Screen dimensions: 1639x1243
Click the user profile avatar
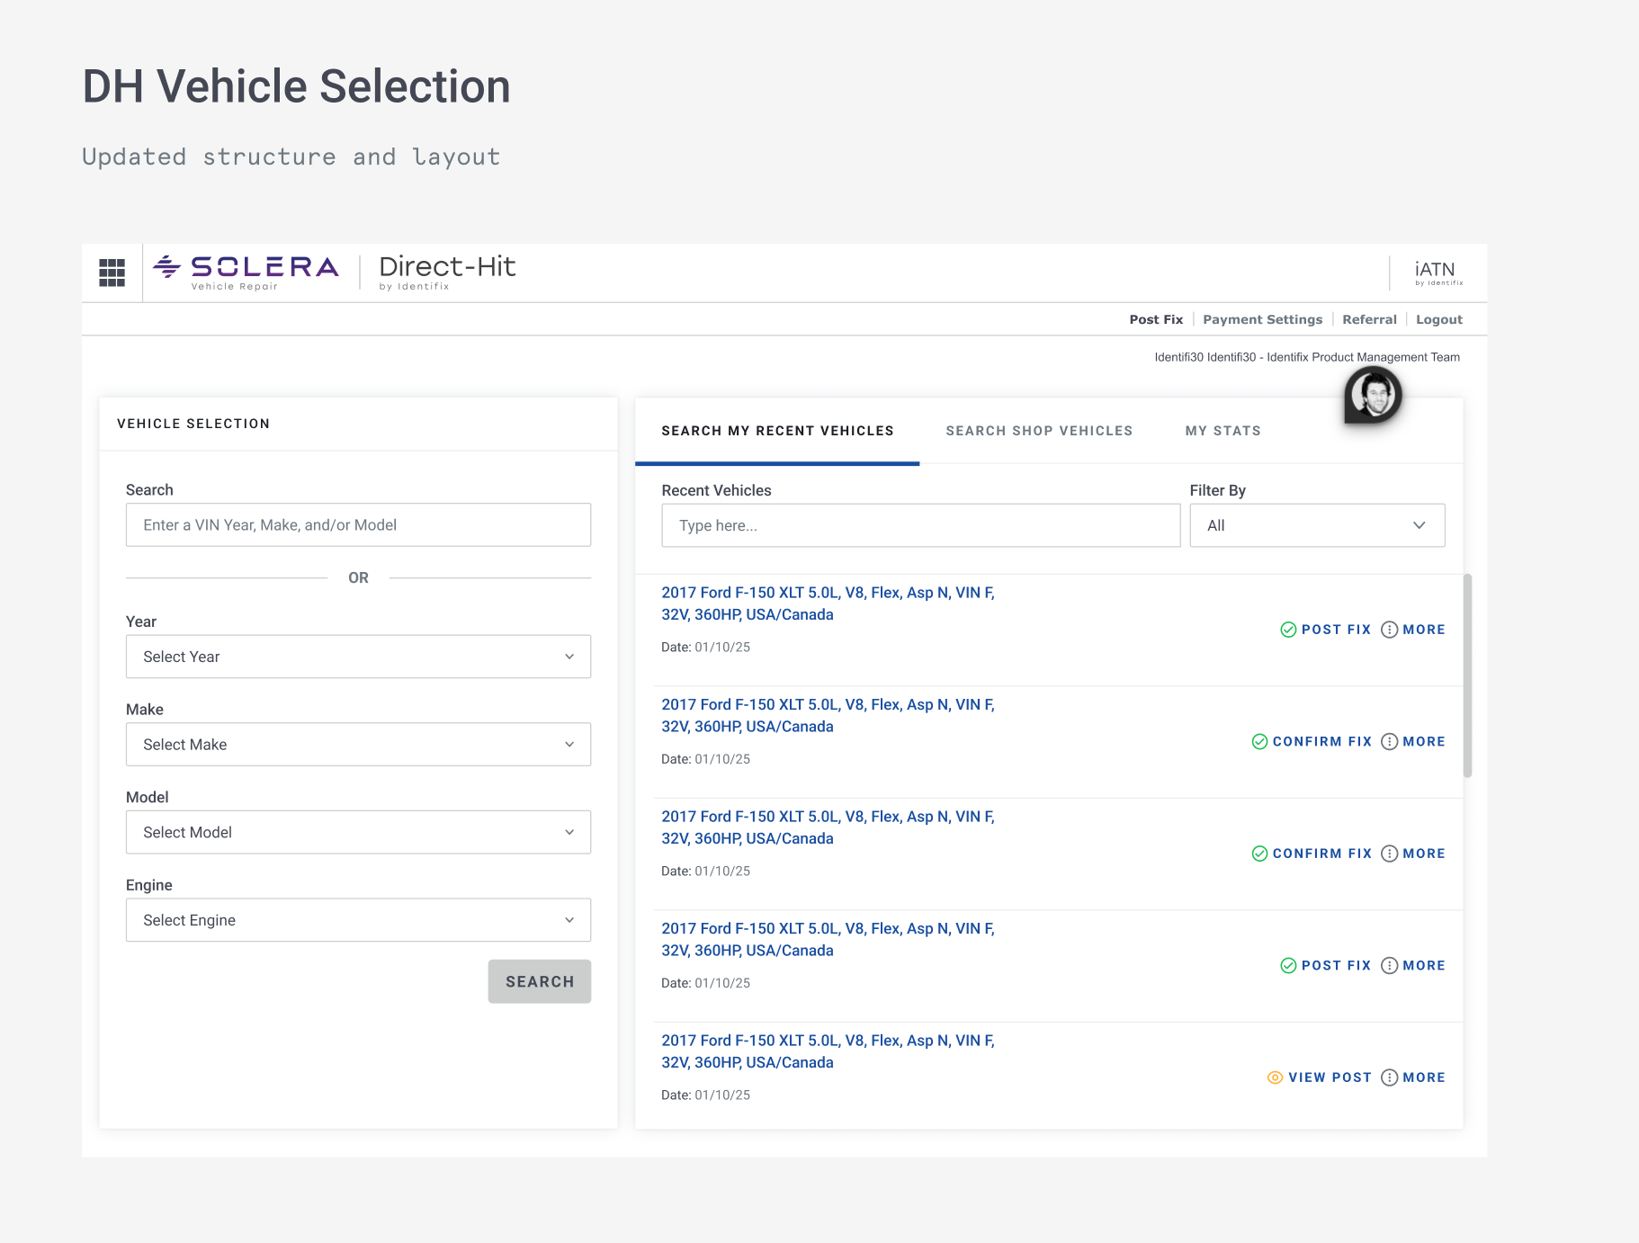[x=1373, y=395]
